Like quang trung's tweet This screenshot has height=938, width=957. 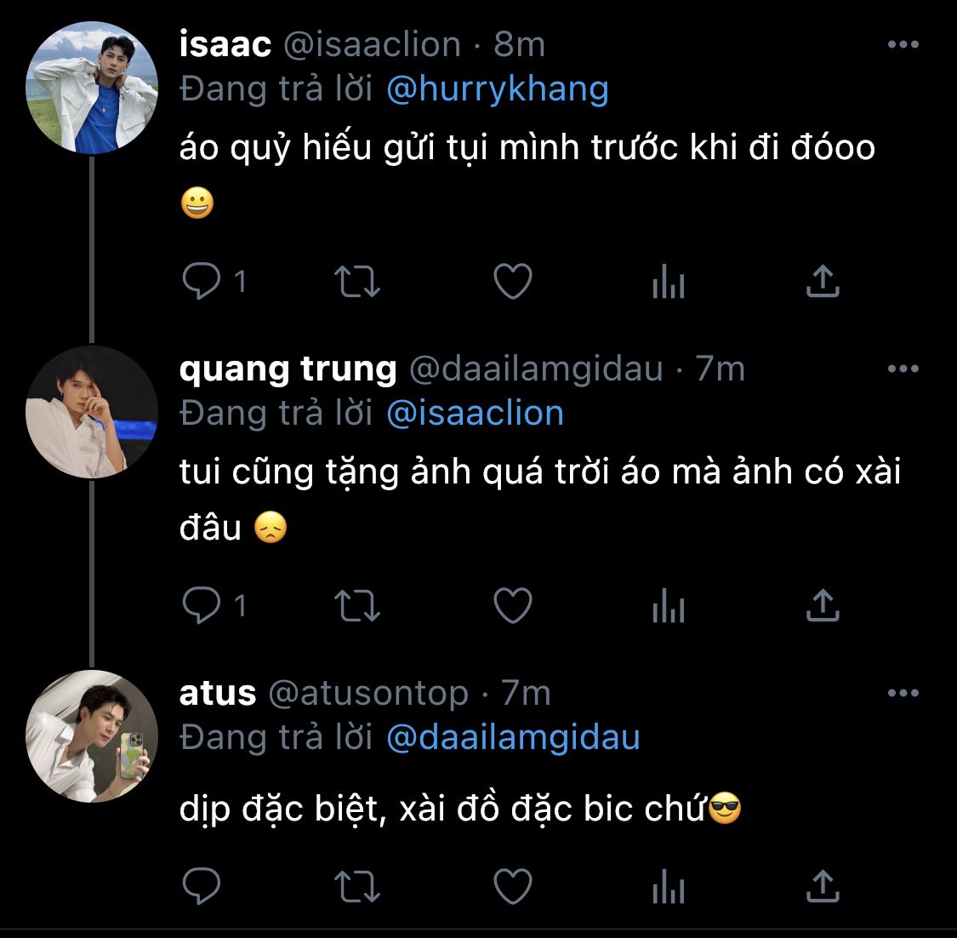tap(513, 606)
